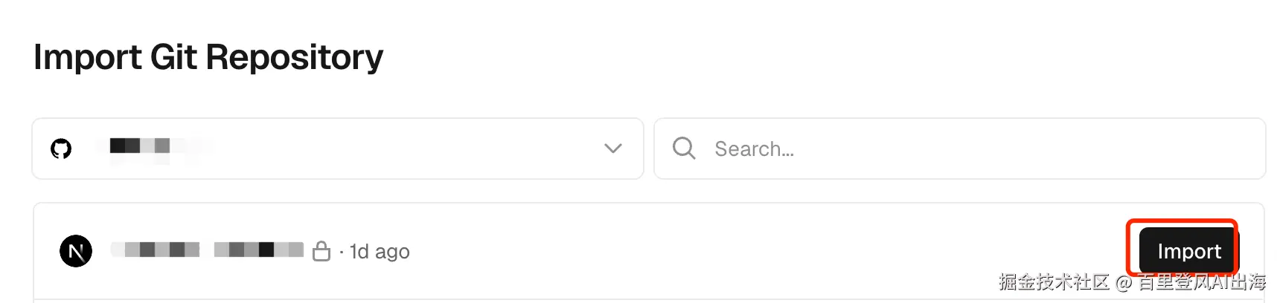This screenshot has height=303, width=1277.
Task: Click the empty right side of the search box
Action: click(x=1116, y=149)
